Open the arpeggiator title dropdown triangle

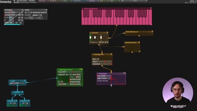tap(111, 54)
